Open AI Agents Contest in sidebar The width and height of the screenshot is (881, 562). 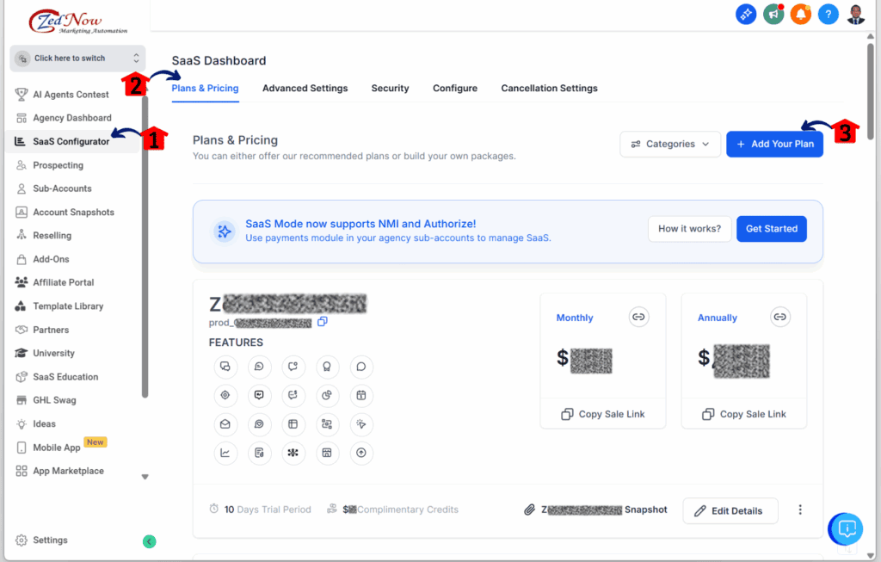[71, 95]
